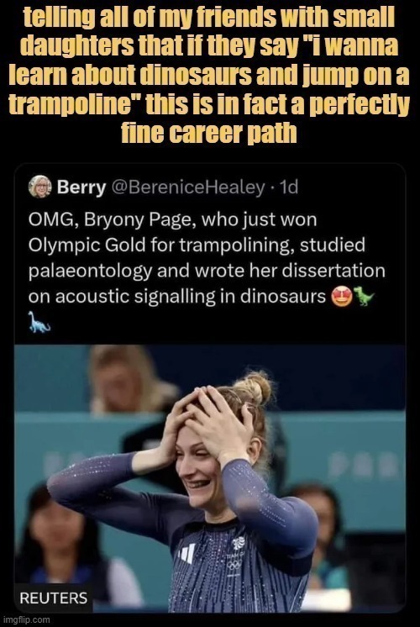Open the @BereniceHealey handle

(x=187, y=187)
